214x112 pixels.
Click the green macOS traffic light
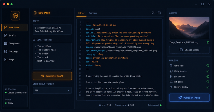[x=12, y=4]
